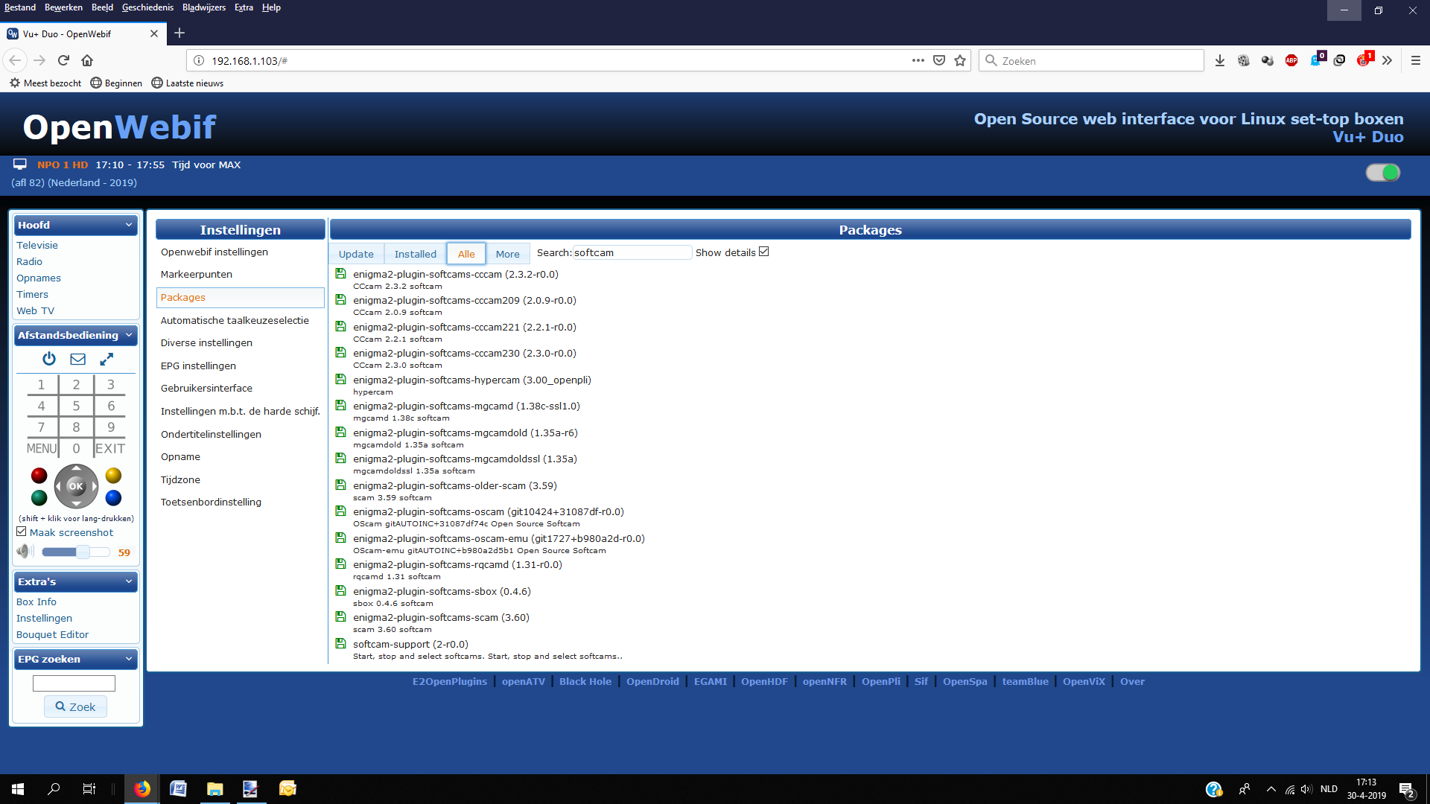Open Firefox downloads arrow icon
This screenshot has width=1430, height=804.
[1220, 60]
